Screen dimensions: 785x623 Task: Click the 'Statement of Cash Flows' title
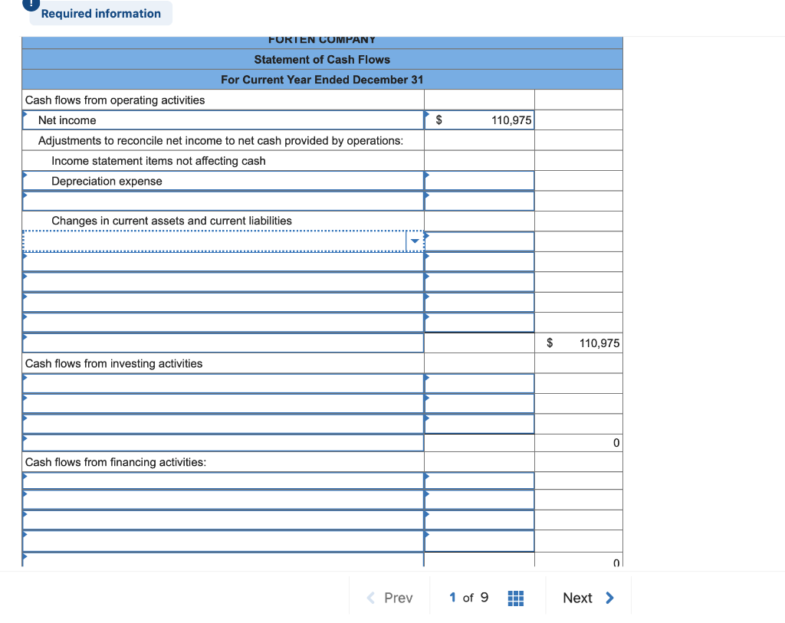(x=322, y=60)
